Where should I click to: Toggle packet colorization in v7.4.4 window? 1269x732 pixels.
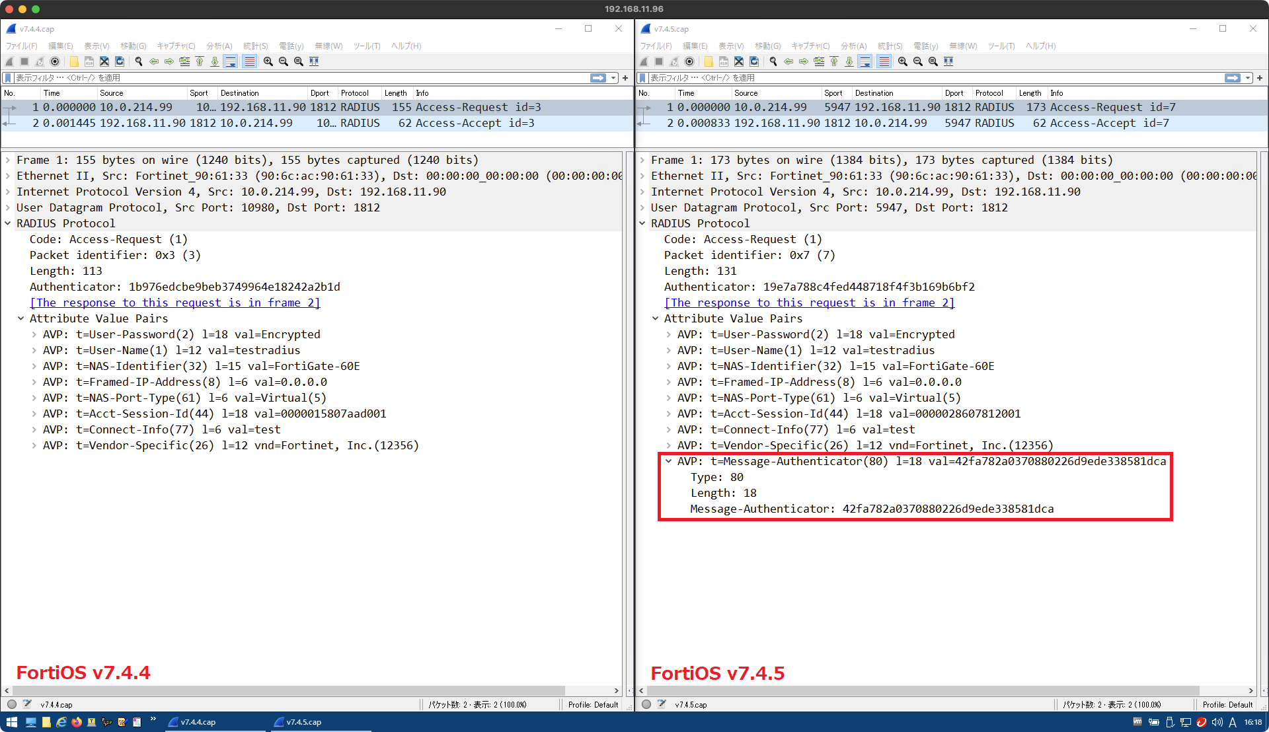tap(249, 61)
